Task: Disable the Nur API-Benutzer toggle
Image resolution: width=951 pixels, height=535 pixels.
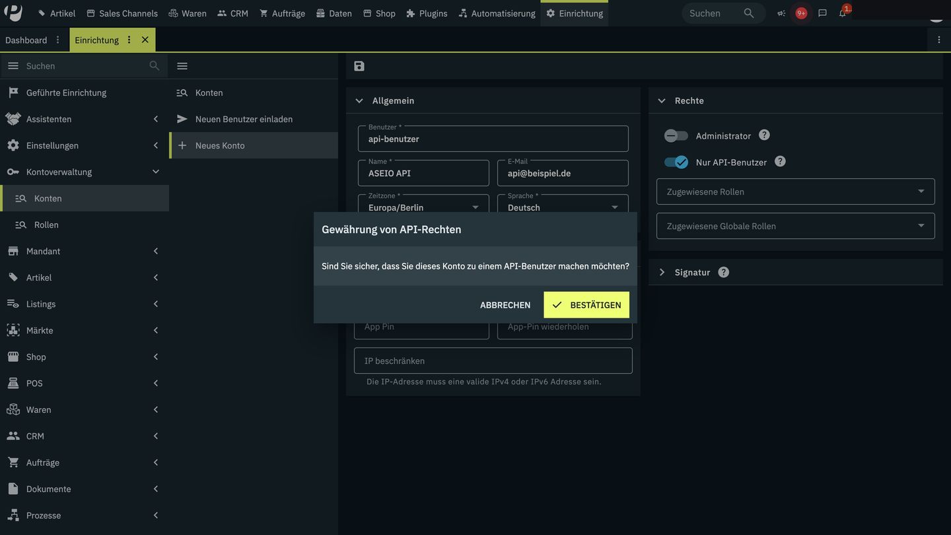Action: click(x=676, y=162)
